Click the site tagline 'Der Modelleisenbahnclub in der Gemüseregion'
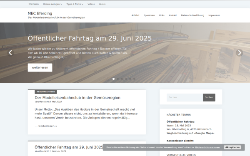 56,17
